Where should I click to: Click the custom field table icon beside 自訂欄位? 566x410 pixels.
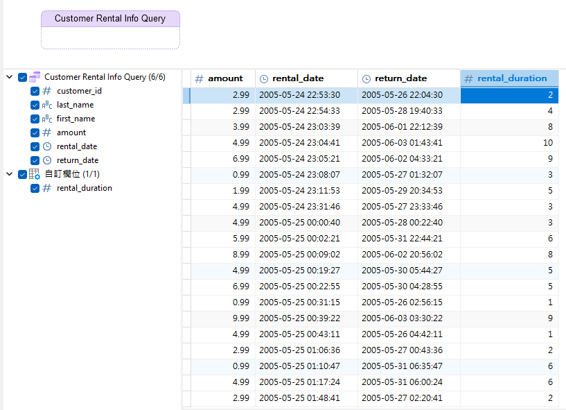[33, 174]
